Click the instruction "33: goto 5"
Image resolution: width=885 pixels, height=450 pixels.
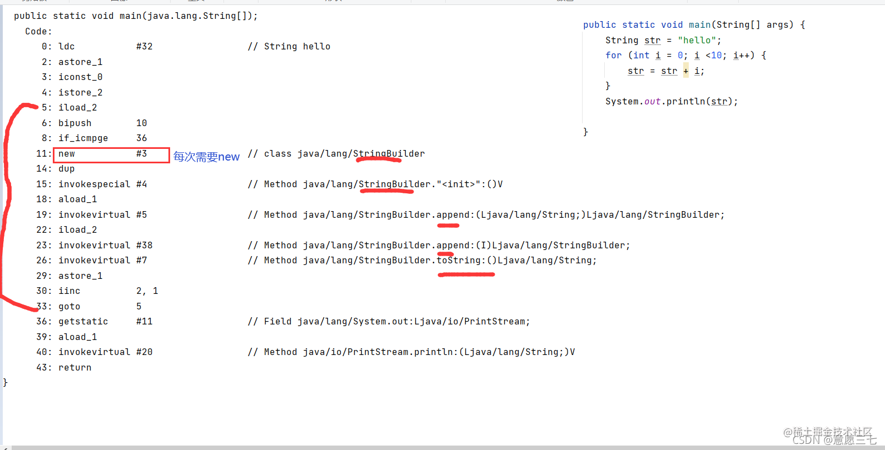[89, 307]
